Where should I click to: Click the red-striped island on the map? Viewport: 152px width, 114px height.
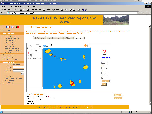pyautogui.click(x=72, y=83)
